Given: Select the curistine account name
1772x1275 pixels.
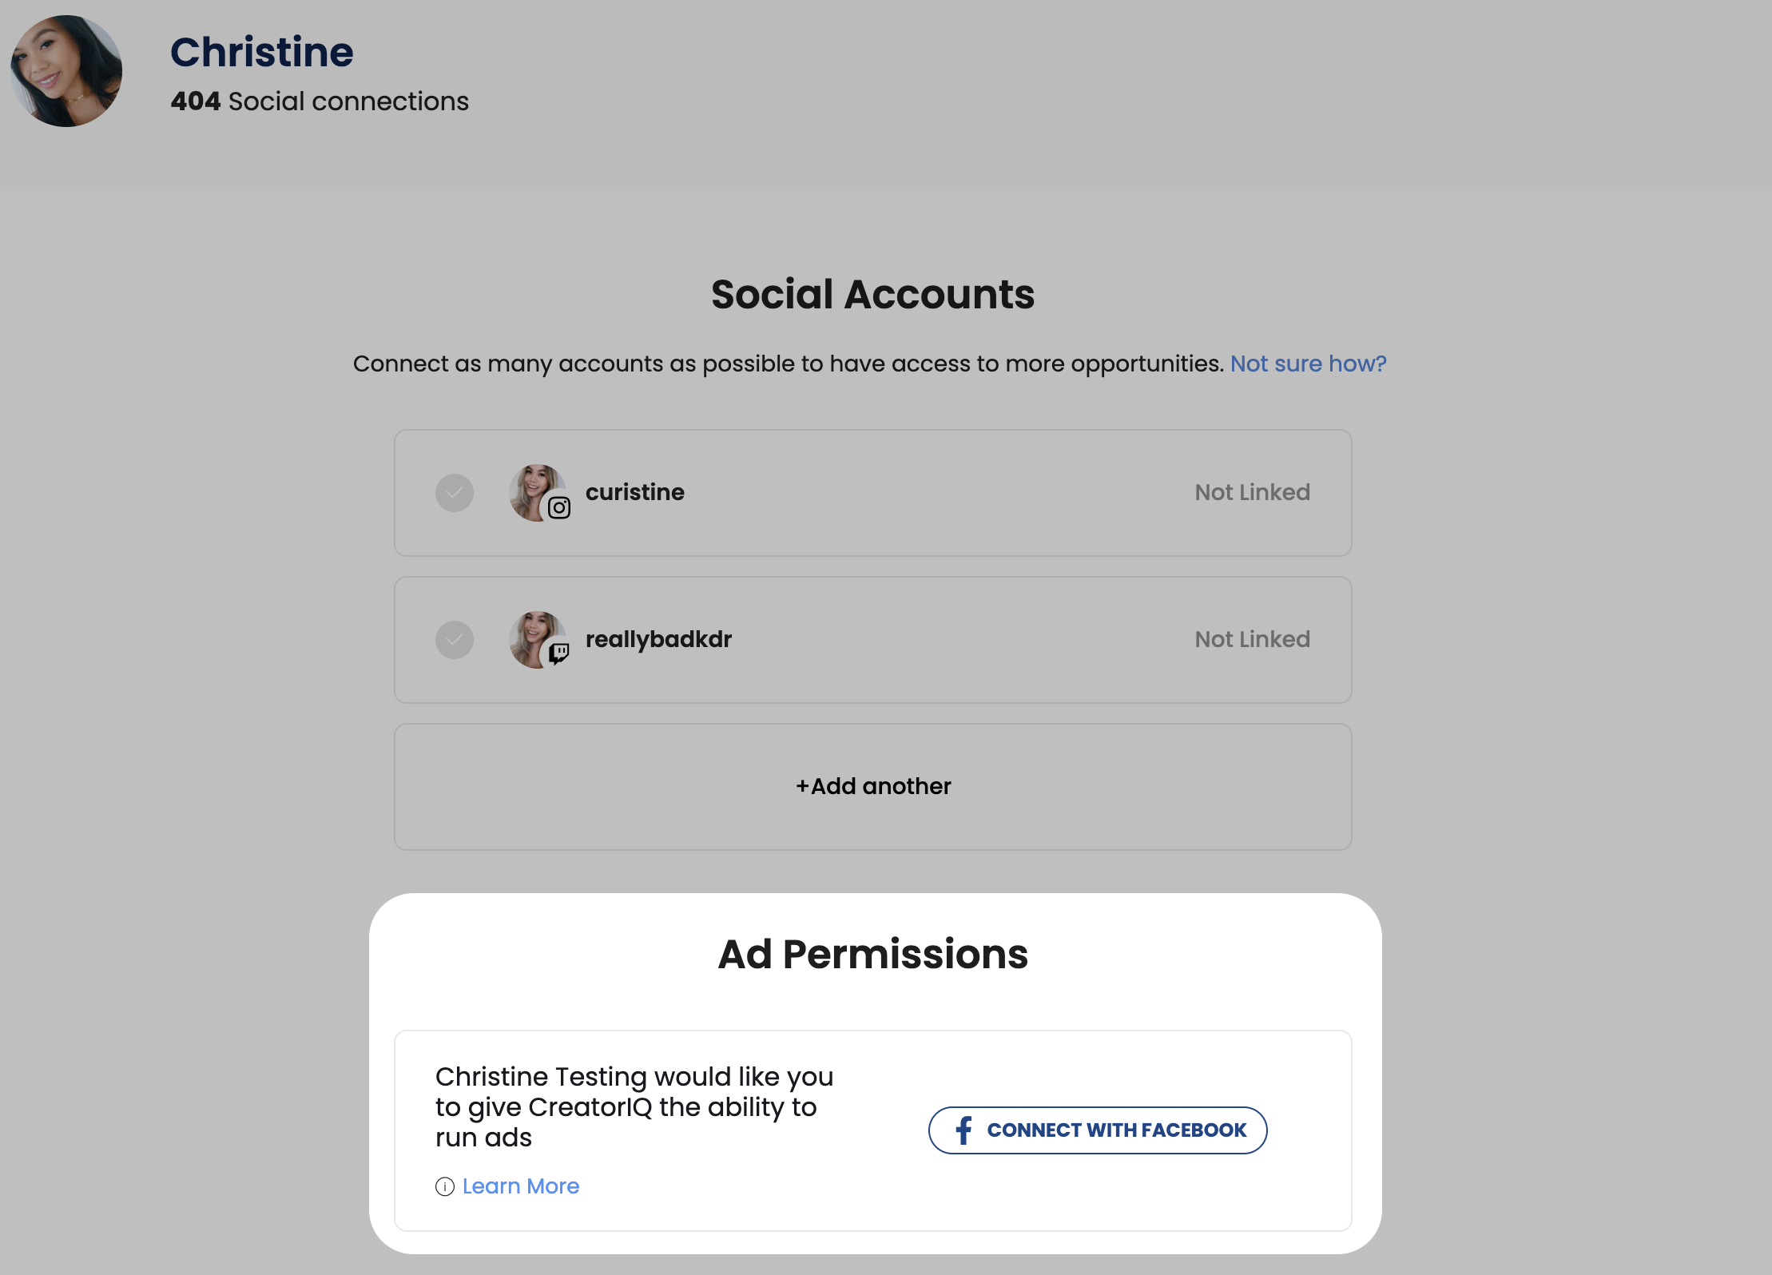Looking at the screenshot, I should (x=635, y=492).
